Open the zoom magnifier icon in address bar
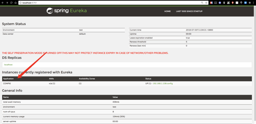The image size is (256, 124). (202, 3)
